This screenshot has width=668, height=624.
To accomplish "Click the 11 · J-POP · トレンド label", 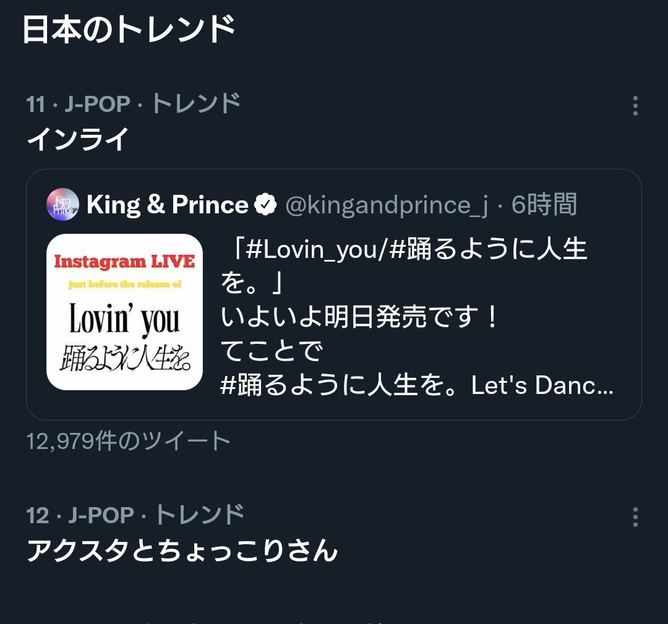I will click(x=134, y=104).
